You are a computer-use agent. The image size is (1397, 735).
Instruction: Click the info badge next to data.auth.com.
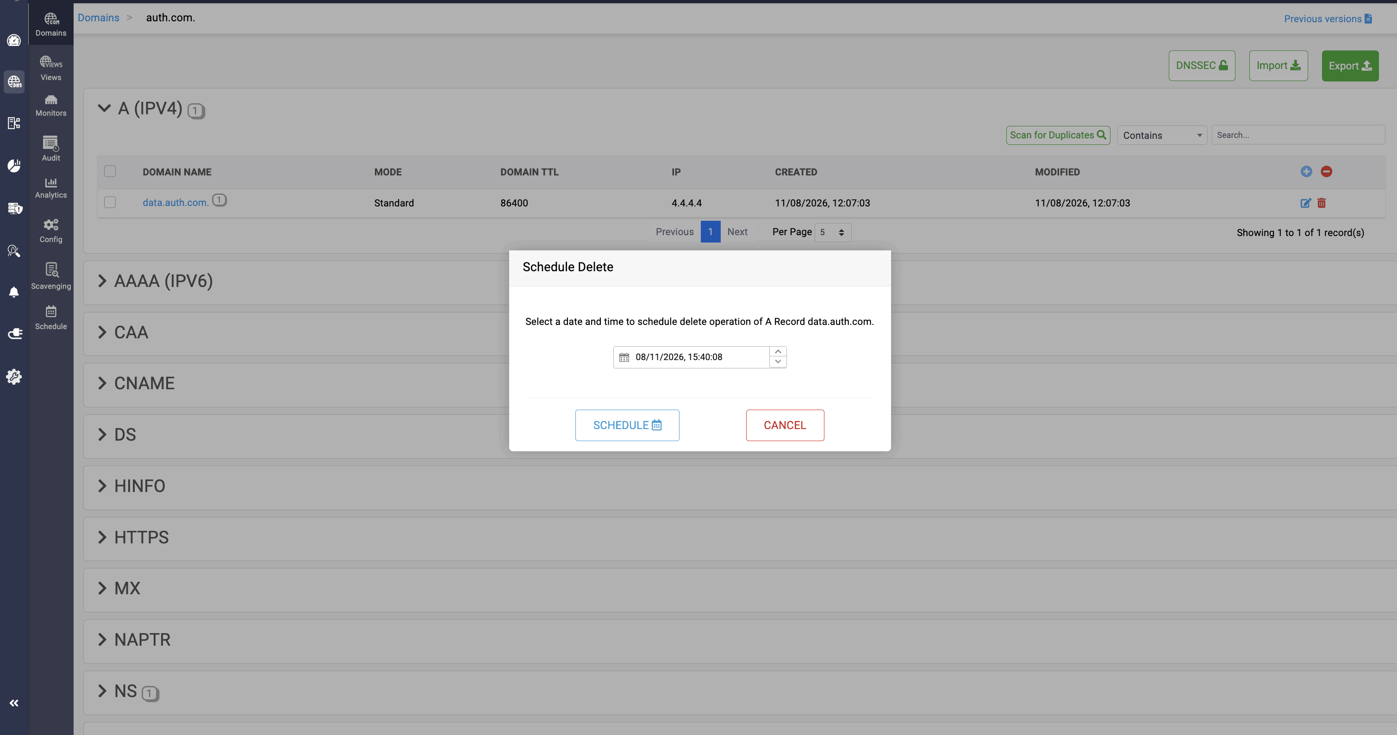tap(219, 200)
